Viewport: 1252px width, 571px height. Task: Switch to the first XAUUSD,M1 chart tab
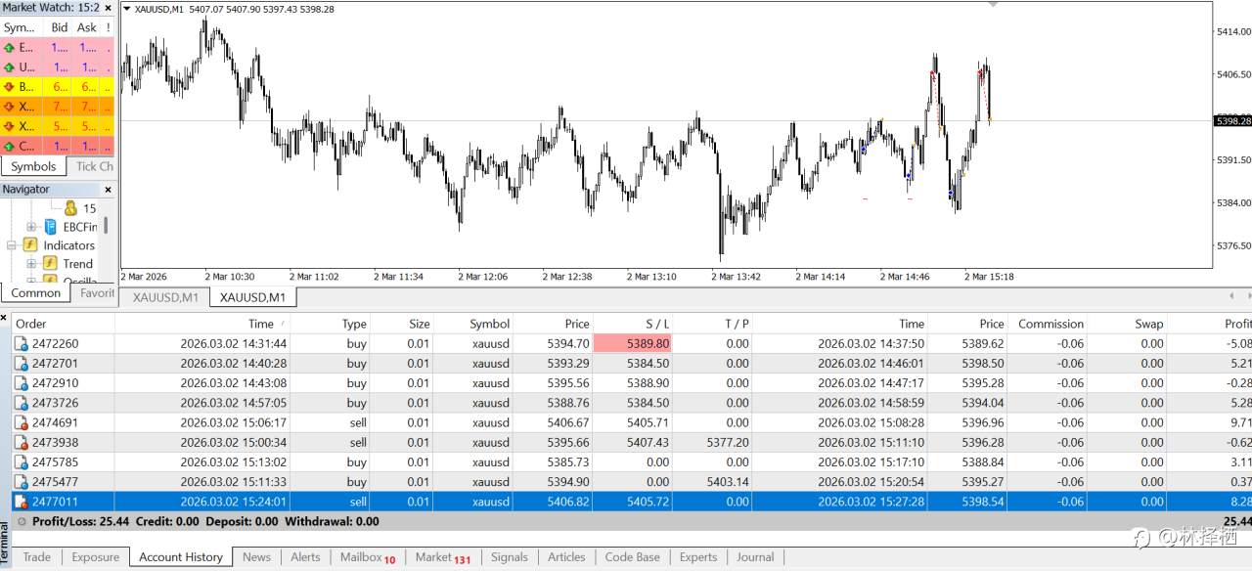pyautogui.click(x=165, y=297)
